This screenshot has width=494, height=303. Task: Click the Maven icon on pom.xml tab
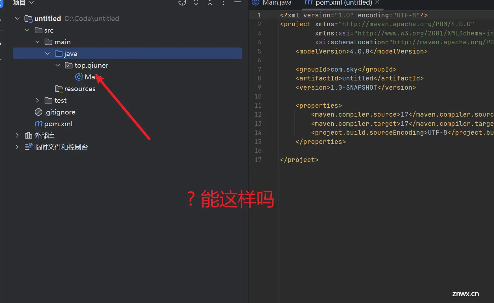tap(309, 2)
